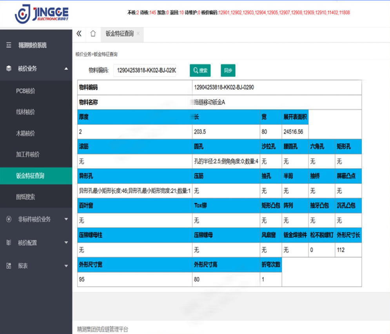Expand the 非标件核价业务 dropdown arrow

point(66,219)
